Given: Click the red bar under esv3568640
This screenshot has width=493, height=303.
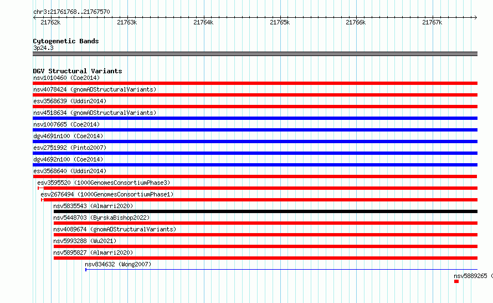Looking at the screenshot, I should pyautogui.click(x=255, y=176).
